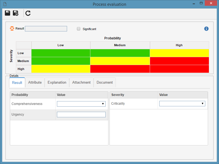Select red cell High severity, Medium probability

(120, 69)
